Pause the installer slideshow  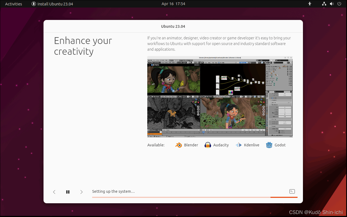coord(68,192)
